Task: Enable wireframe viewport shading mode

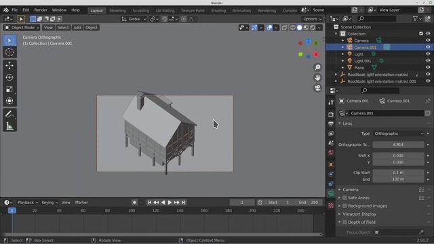Action: pos(293,28)
